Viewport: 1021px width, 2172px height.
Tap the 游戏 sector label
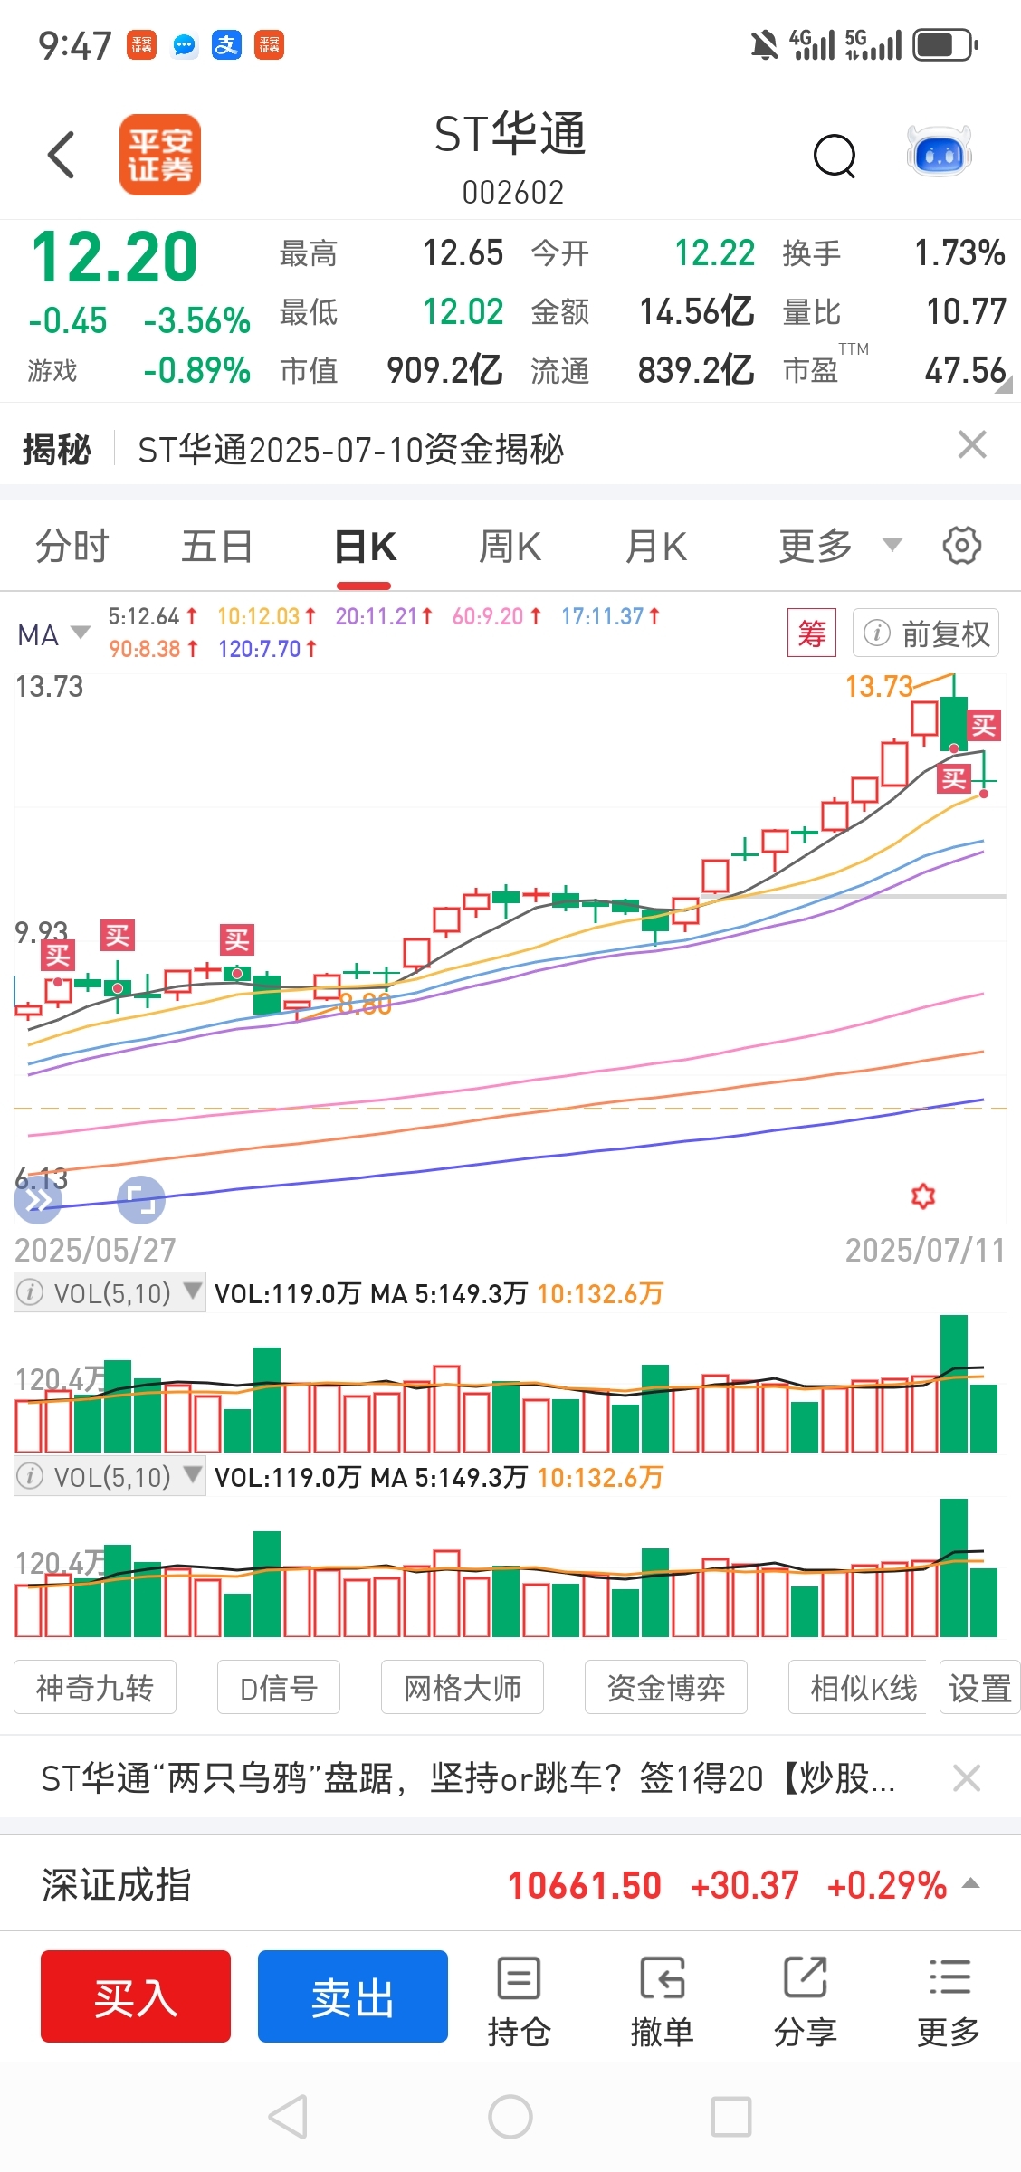coord(52,370)
